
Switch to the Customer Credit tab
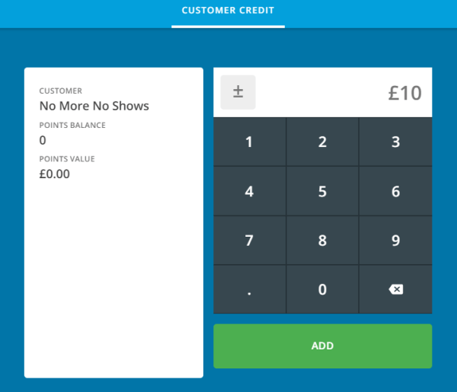(228, 11)
